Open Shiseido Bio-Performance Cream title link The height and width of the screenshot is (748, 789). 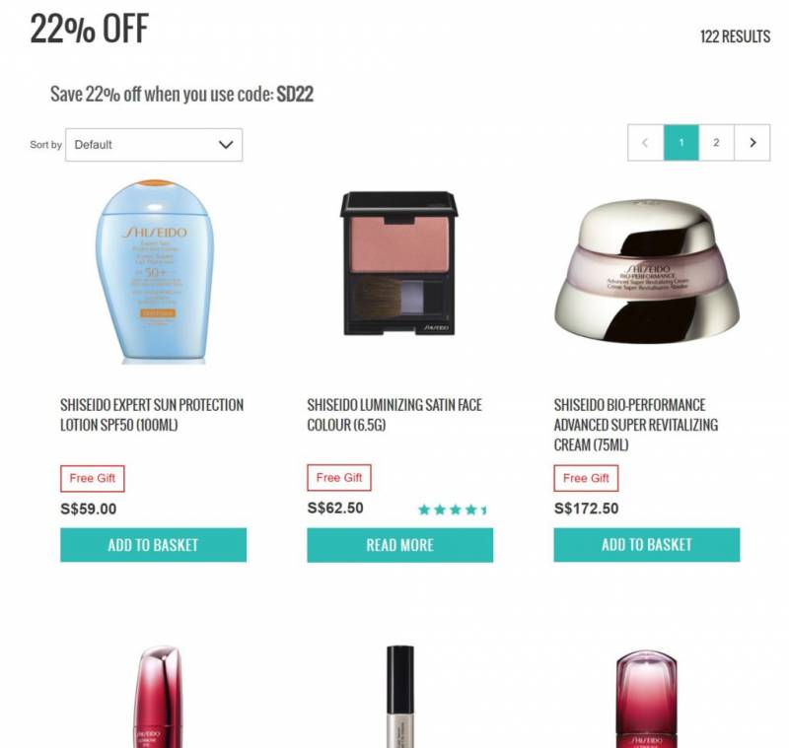[x=636, y=425]
